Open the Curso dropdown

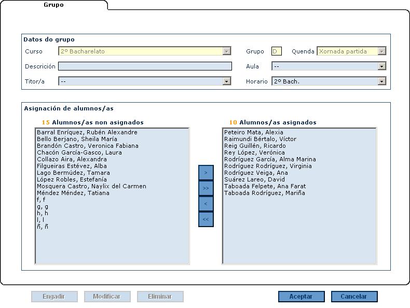tap(226, 51)
